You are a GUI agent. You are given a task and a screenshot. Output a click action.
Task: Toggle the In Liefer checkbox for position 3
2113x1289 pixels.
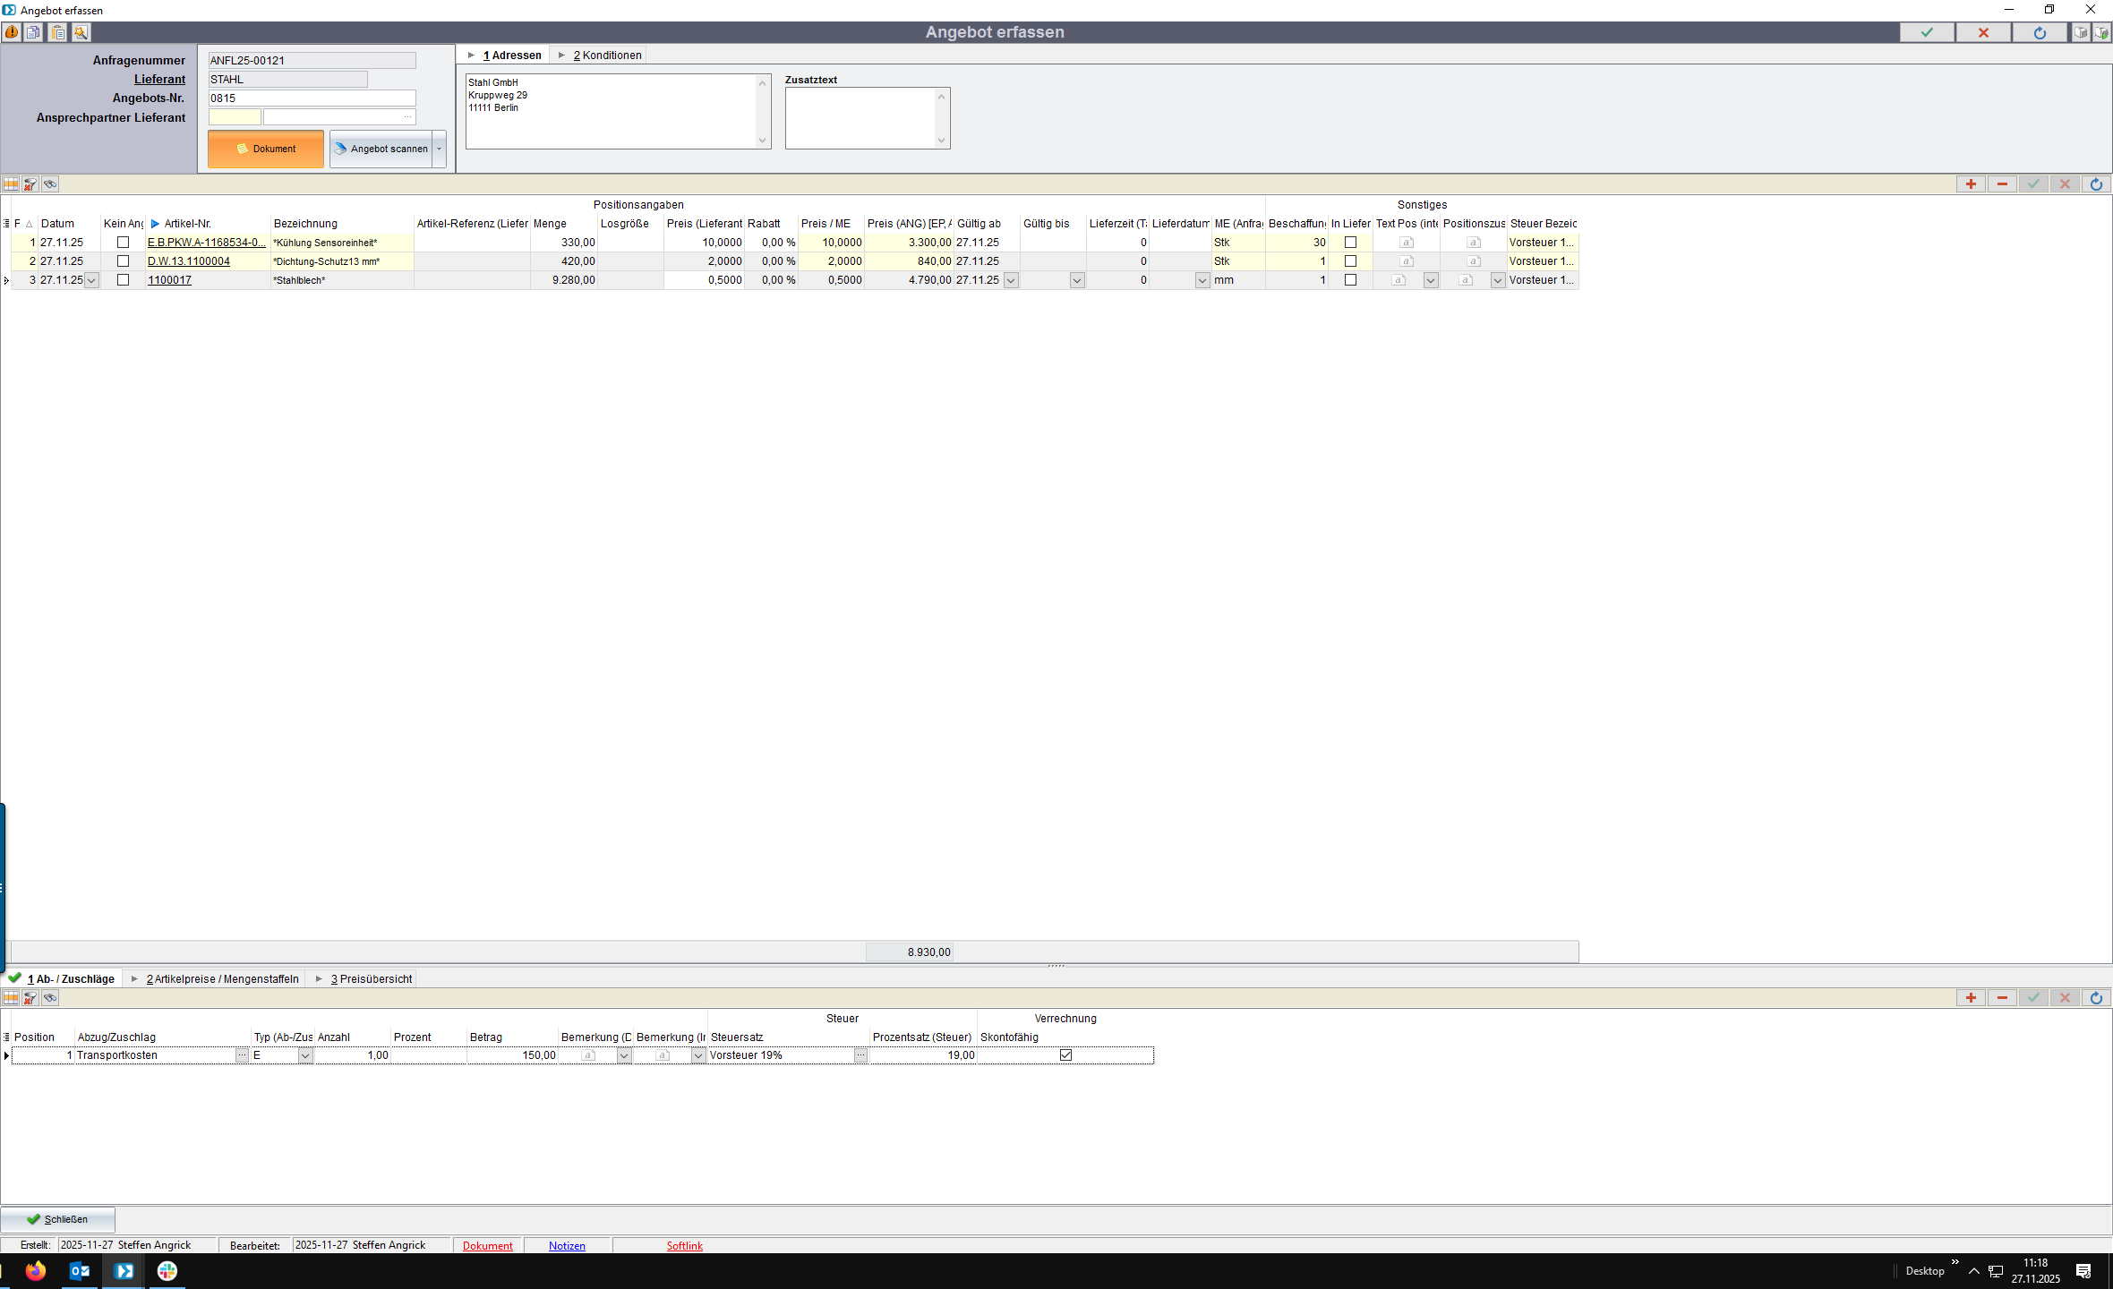(x=1350, y=280)
